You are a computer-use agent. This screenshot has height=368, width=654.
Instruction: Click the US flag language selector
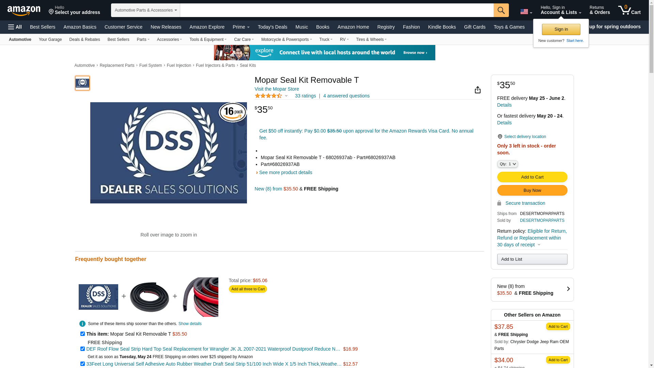tap(526, 12)
